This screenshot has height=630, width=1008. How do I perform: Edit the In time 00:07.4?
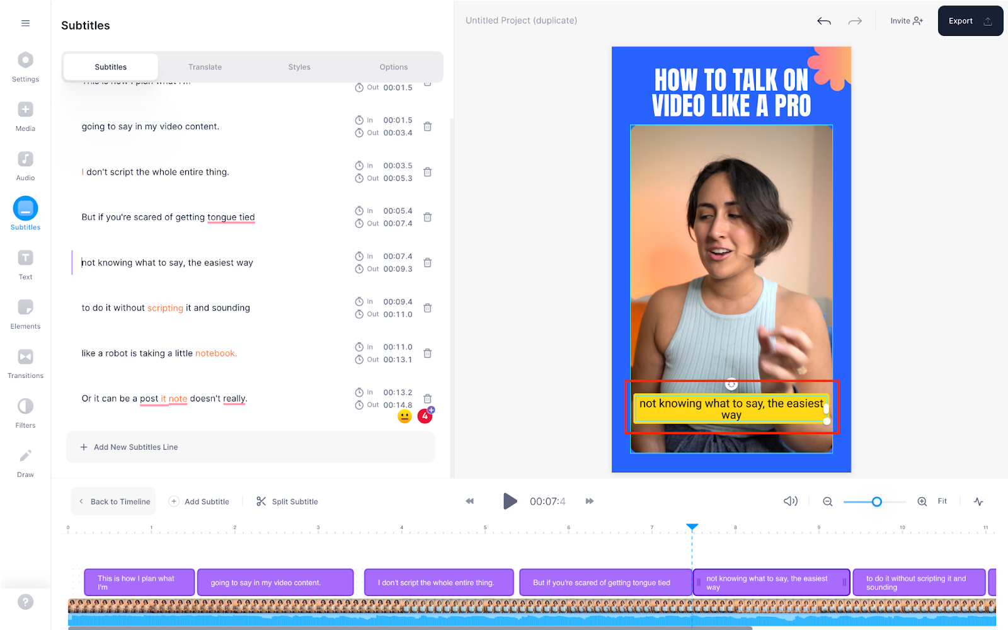(398, 256)
